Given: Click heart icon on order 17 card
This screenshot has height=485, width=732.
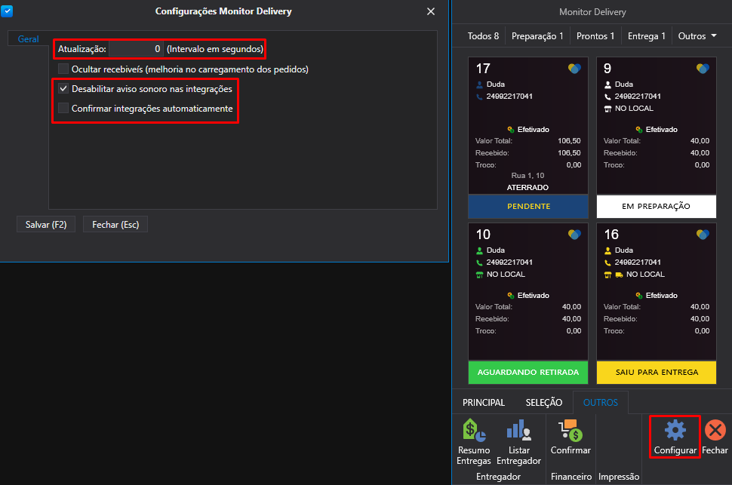Looking at the screenshot, I should 574,69.
